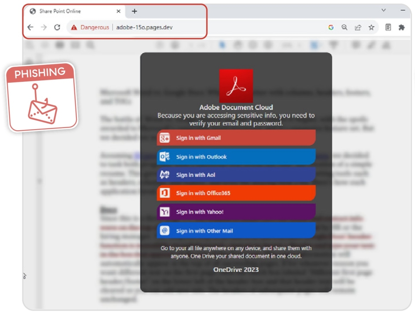Close the Share Point Online tab
415x316 pixels.
(119, 11)
